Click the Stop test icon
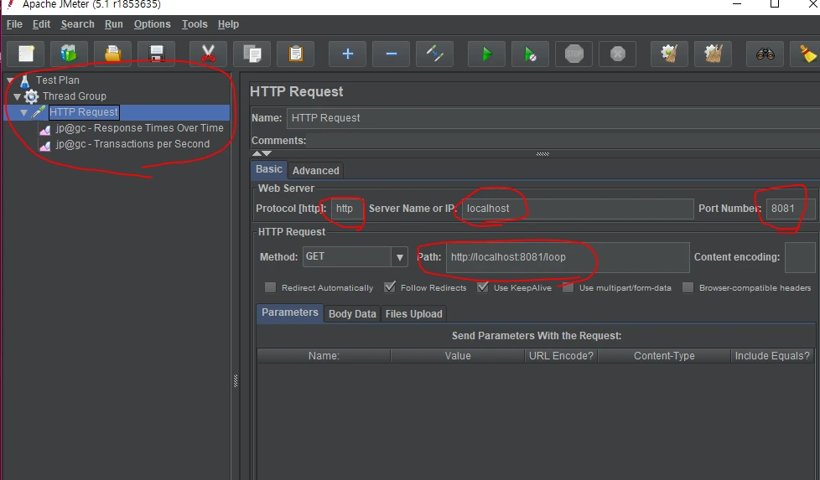This screenshot has height=480, width=820. pyautogui.click(x=573, y=54)
